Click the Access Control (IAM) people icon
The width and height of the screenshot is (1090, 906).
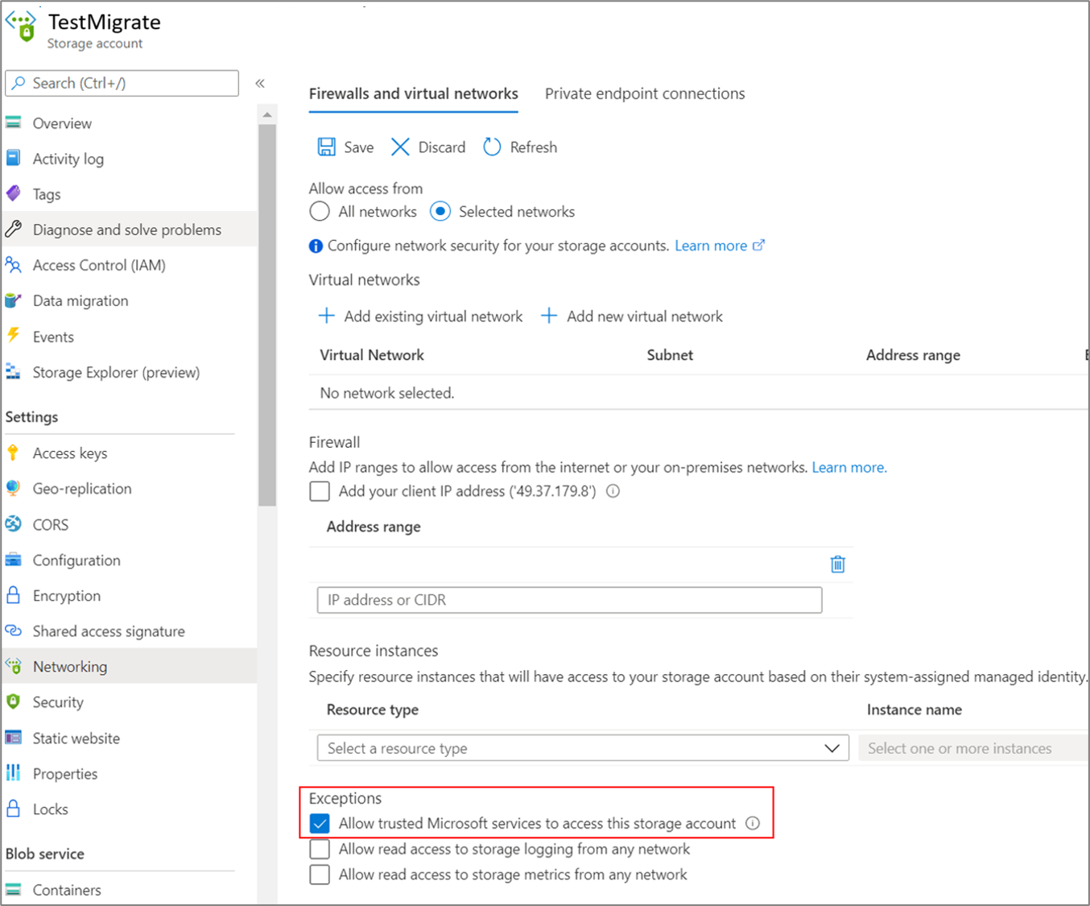pyautogui.click(x=14, y=265)
